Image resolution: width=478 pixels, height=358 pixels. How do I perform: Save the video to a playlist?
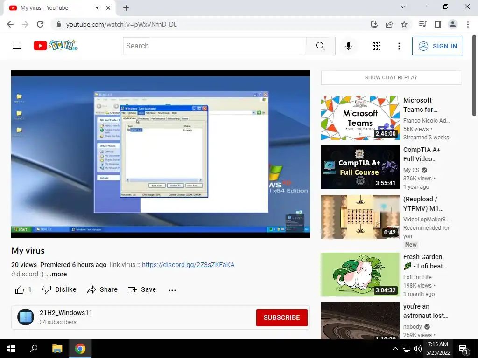pyautogui.click(x=142, y=289)
